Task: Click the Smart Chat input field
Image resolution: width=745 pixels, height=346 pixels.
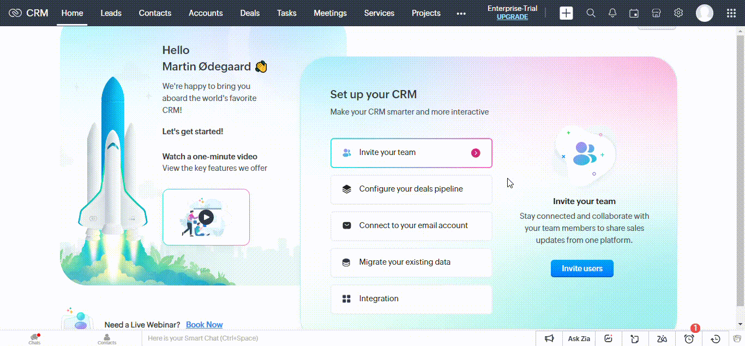Action: coord(273,338)
